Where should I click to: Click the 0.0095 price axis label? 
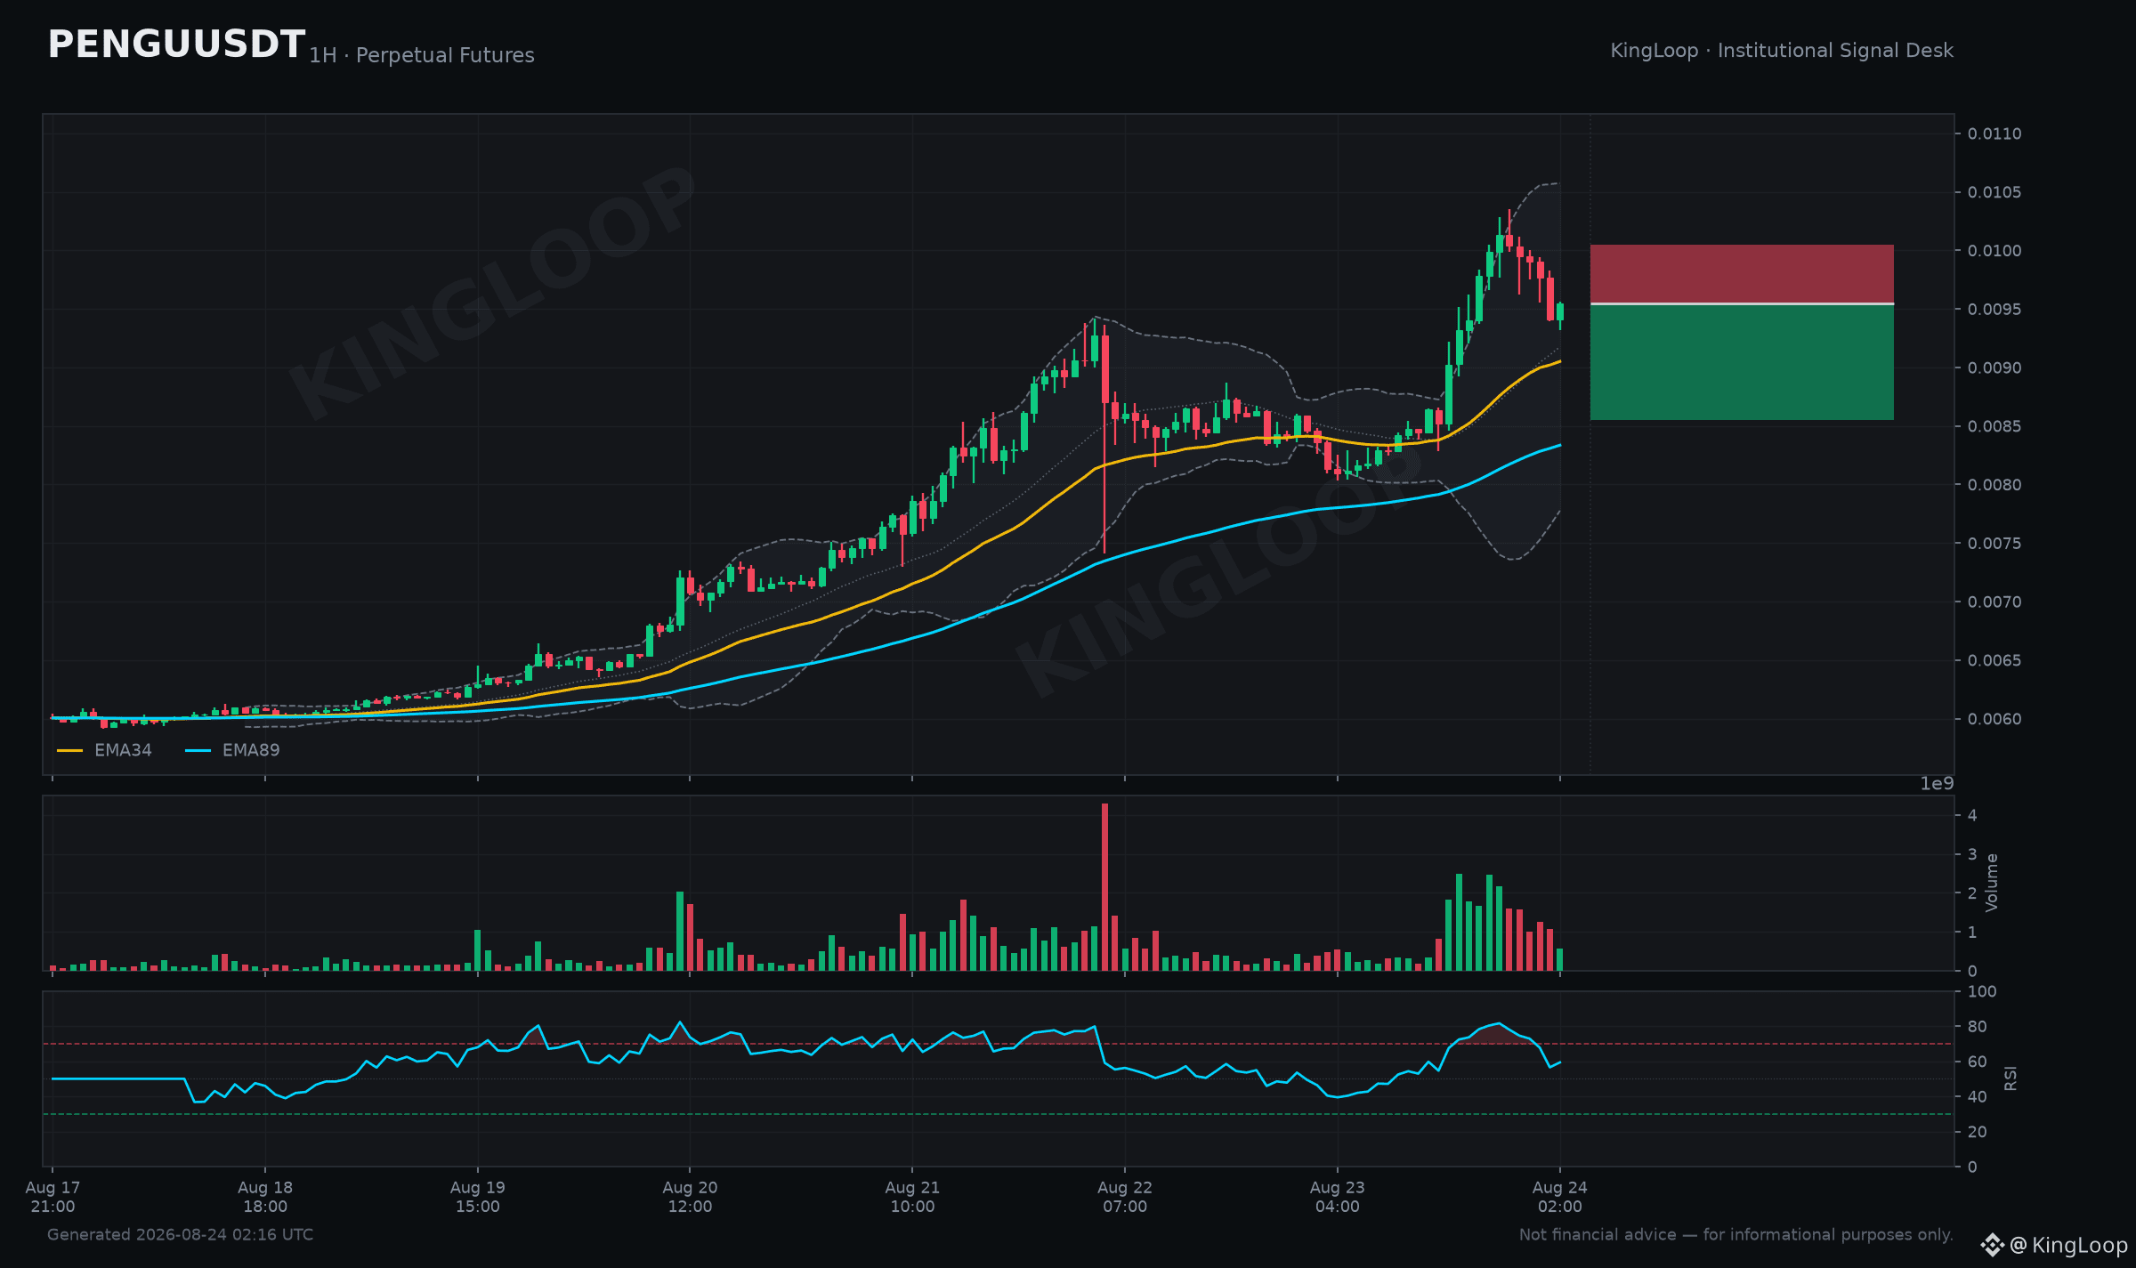(x=1994, y=310)
